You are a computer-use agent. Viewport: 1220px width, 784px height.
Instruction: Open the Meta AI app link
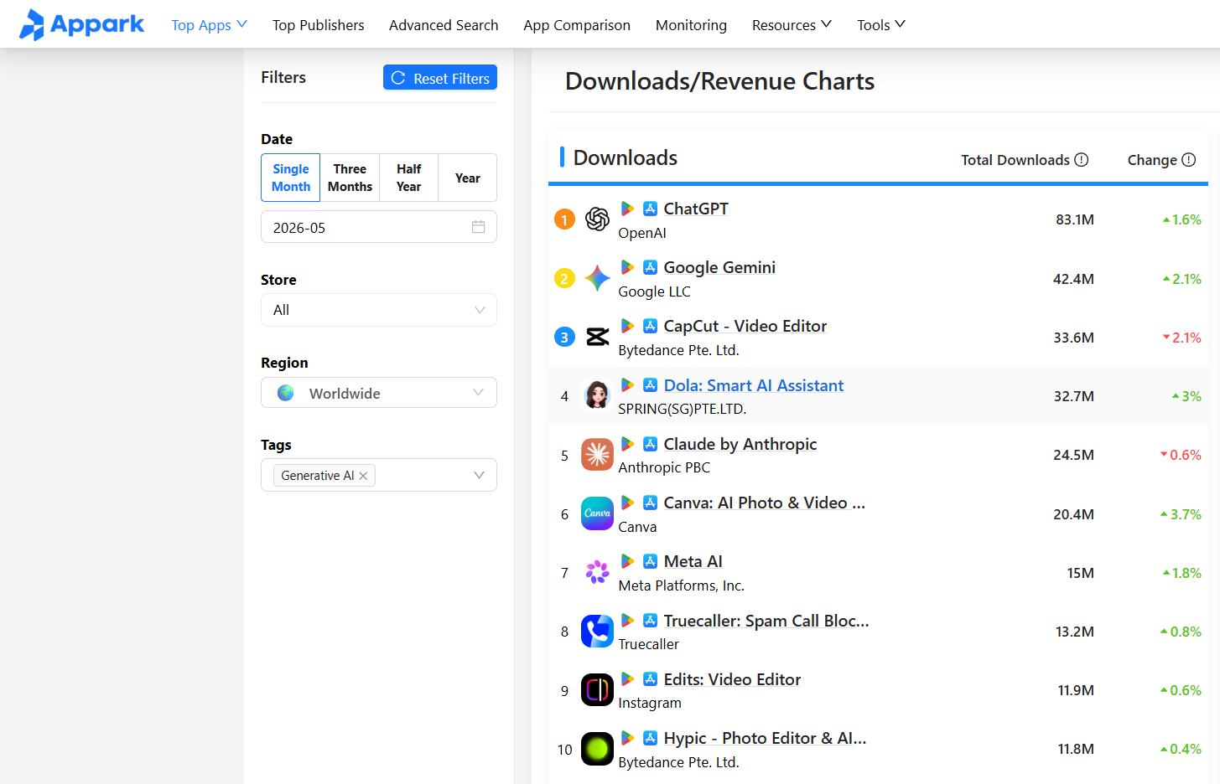(x=693, y=561)
